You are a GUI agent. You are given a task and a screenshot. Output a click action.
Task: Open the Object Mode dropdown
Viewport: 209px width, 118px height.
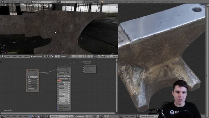(x=38, y=56)
